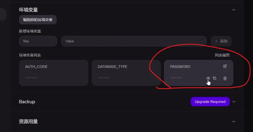
Task: Delete the PASSWORD variable with trash icon
Action: [x=225, y=78]
